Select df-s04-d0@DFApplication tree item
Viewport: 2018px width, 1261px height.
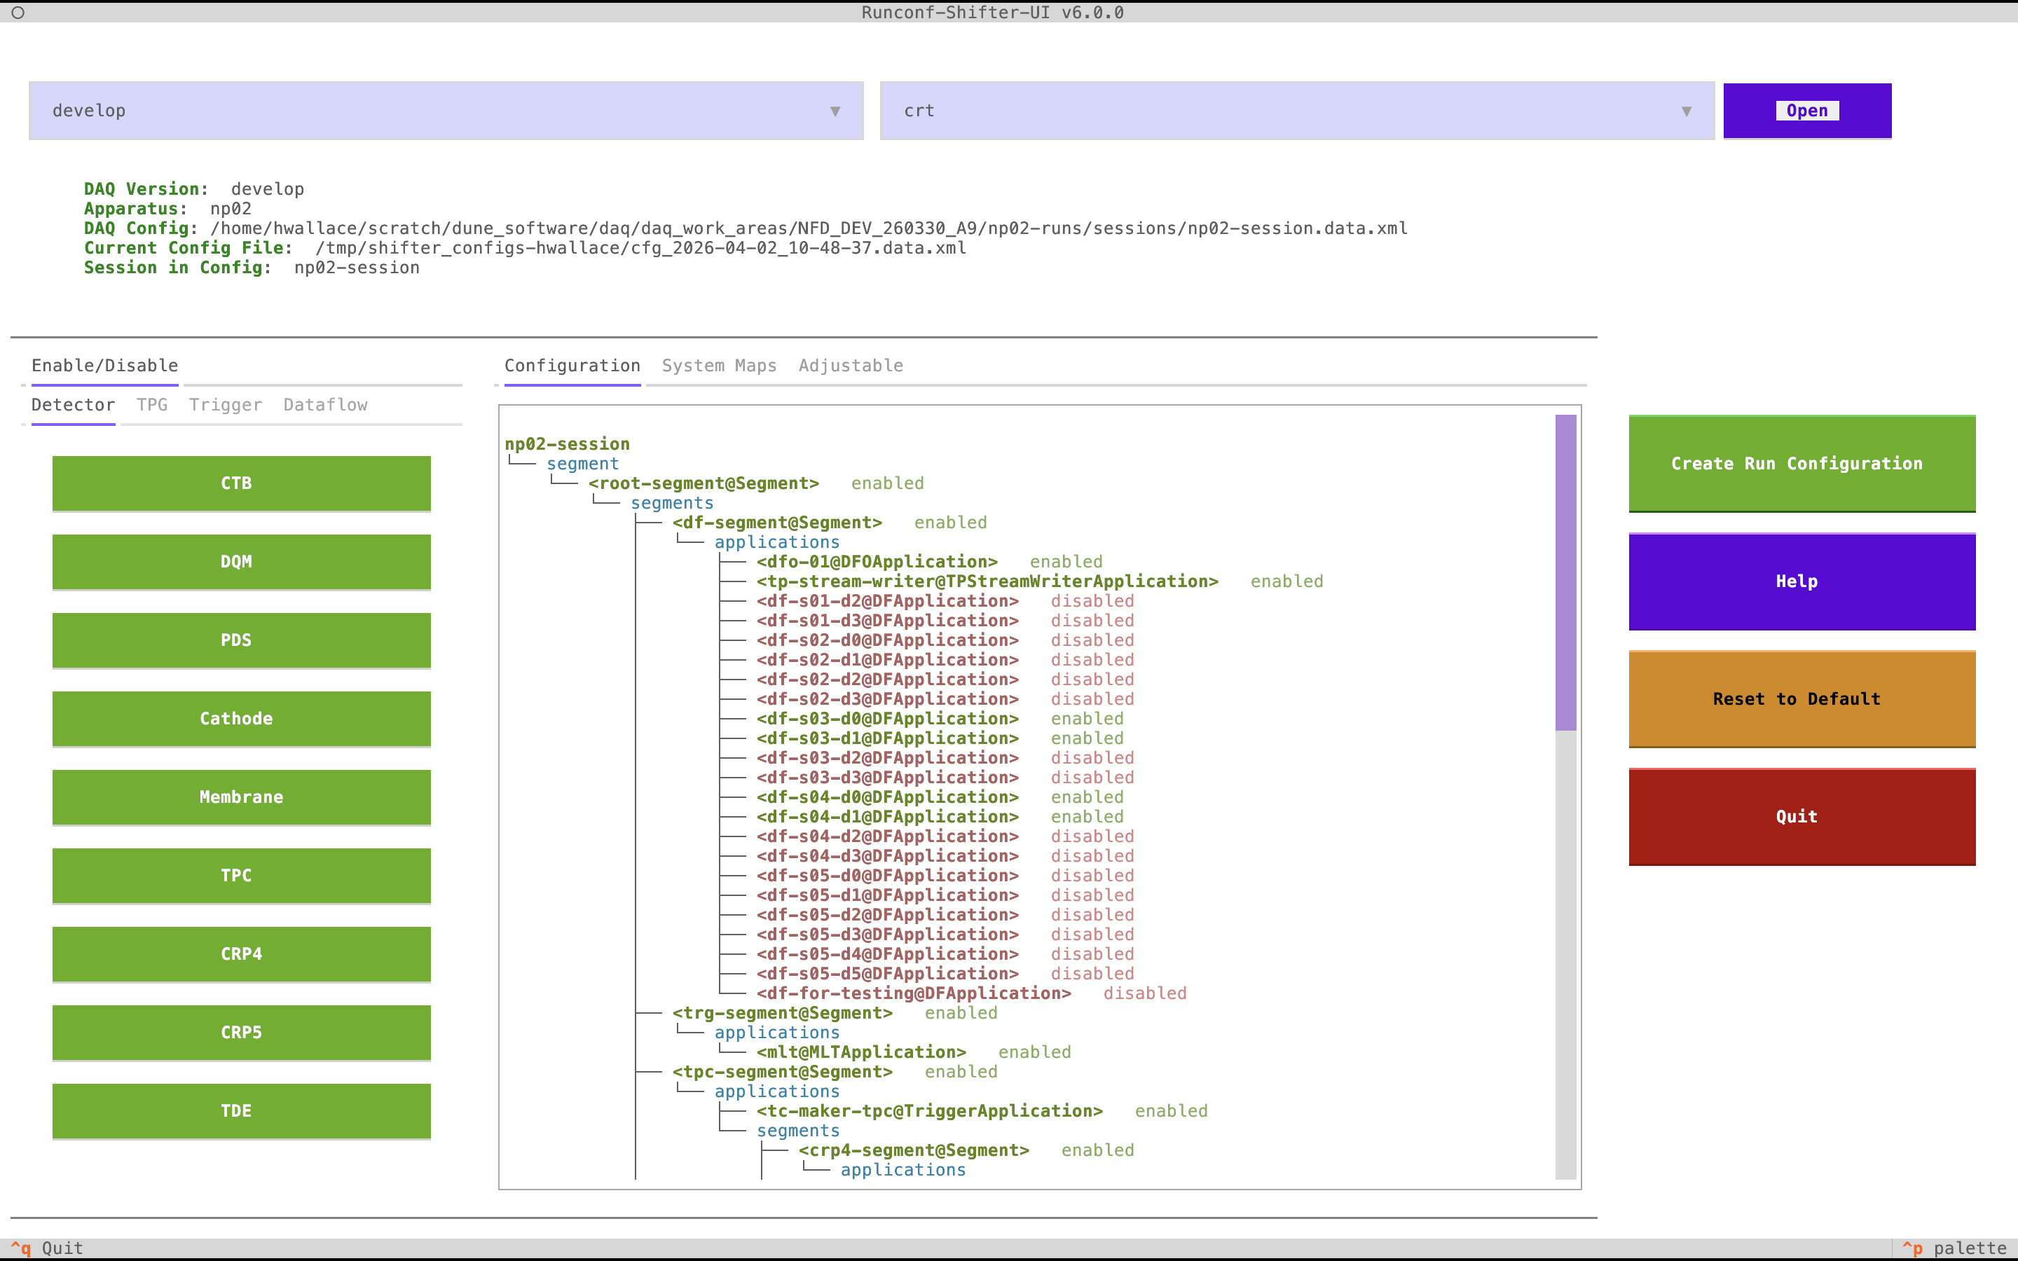(887, 797)
